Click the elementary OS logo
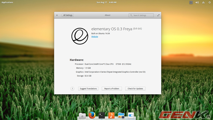The height and width of the screenshot is (120, 213). coord(80,36)
